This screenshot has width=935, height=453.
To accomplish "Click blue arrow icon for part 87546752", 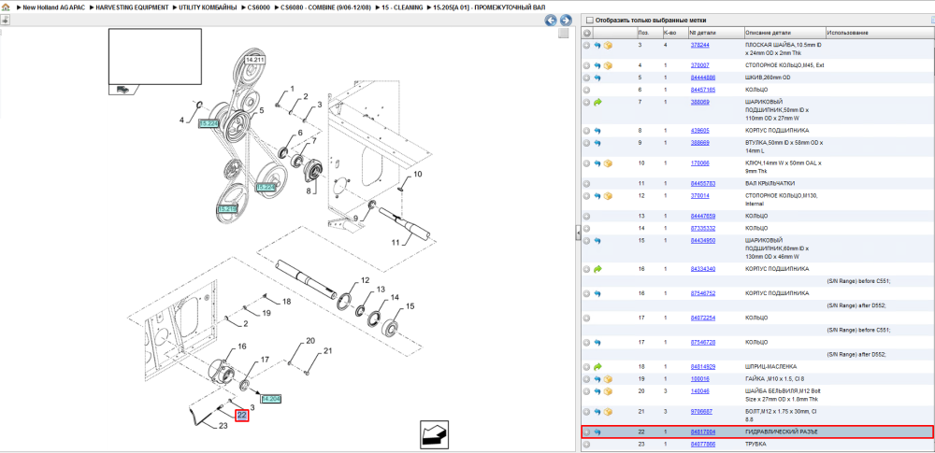I will click(597, 293).
